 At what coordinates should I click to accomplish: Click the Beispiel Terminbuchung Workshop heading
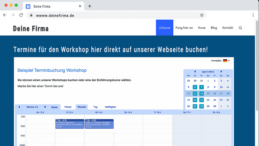pos(52,70)
